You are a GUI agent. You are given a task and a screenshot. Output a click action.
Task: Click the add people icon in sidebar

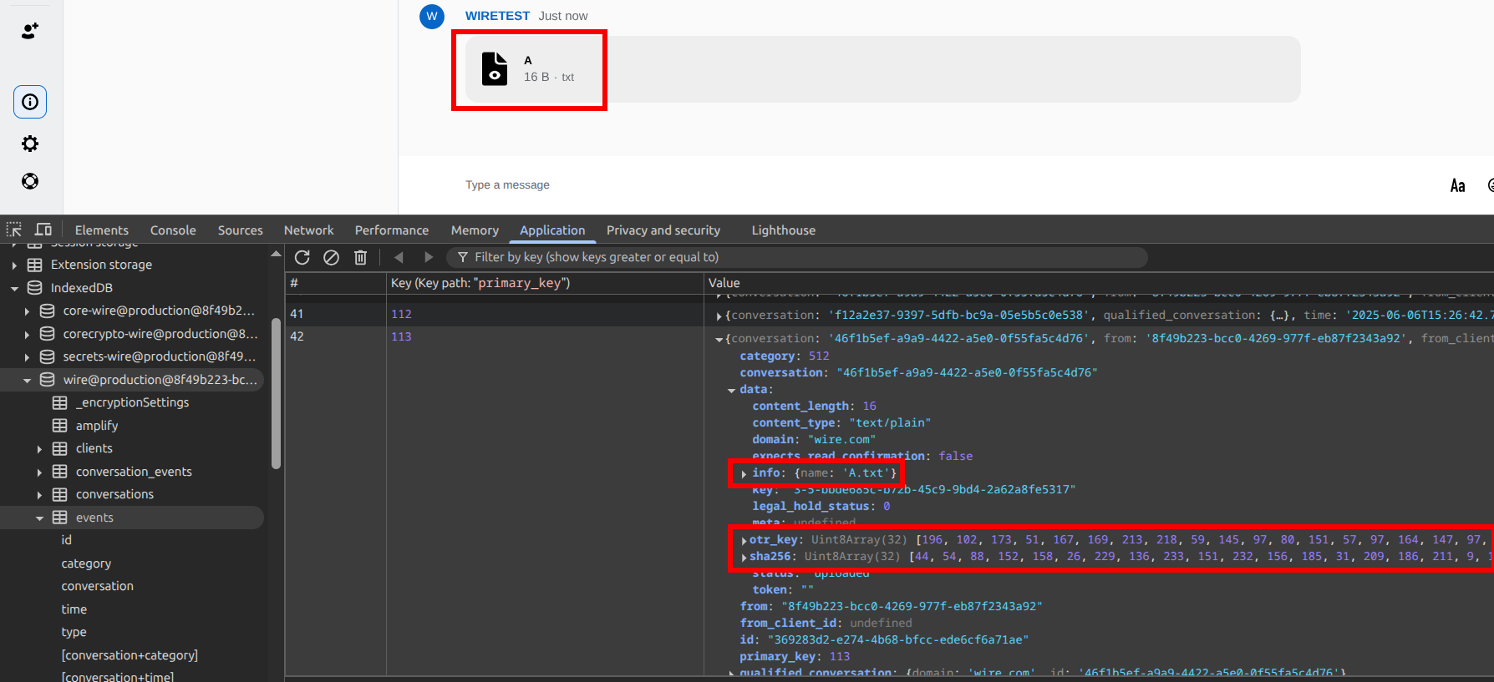coord(30,31)
